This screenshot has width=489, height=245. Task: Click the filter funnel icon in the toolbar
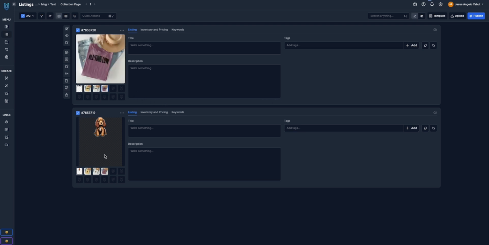(x=41, y=16)
